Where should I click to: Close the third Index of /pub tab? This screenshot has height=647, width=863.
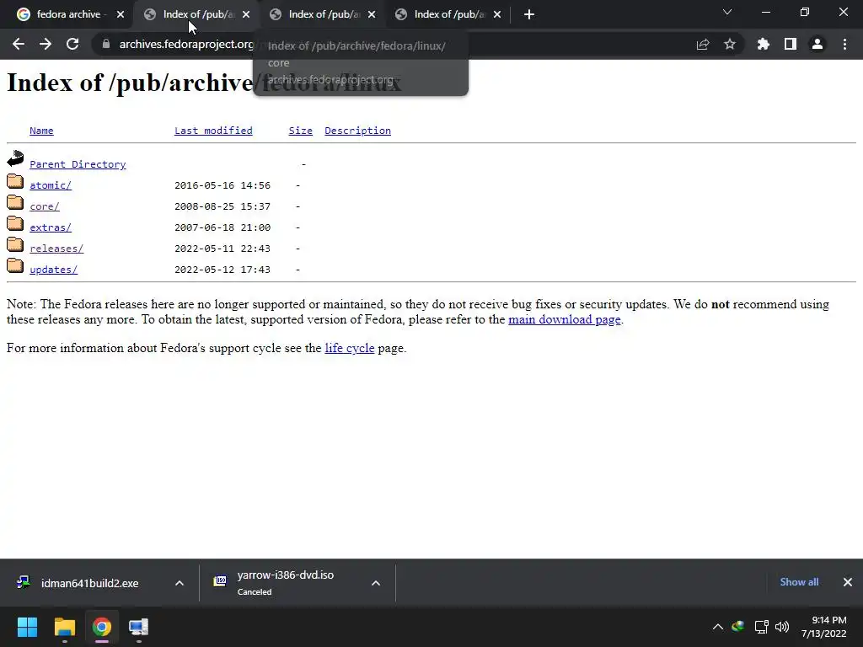[x=372, y=14]
